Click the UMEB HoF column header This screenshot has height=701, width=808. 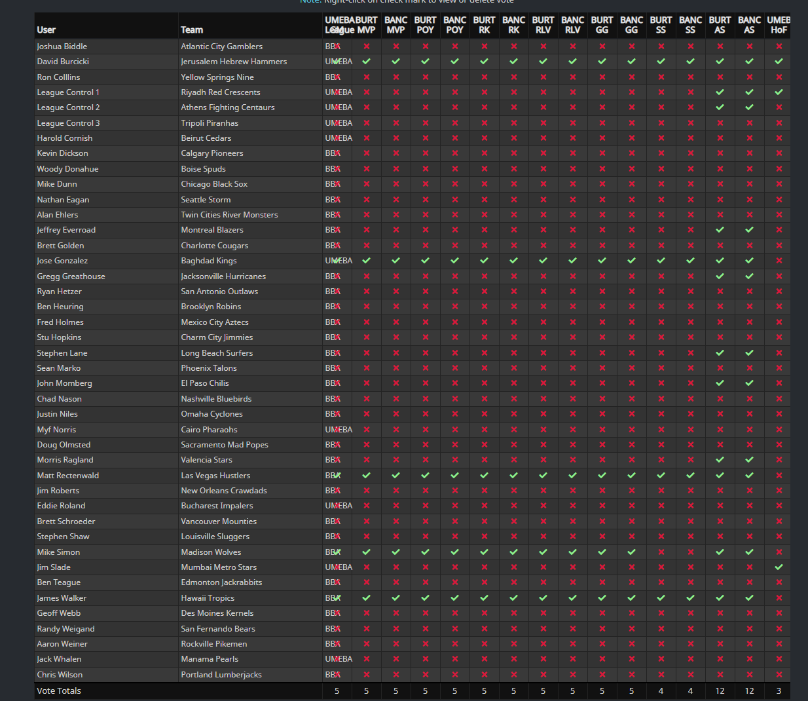779,25
